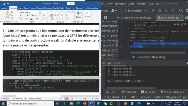188x106 pixels.
Task: Expand the Editando menu
Action: [x=87, y=15]
